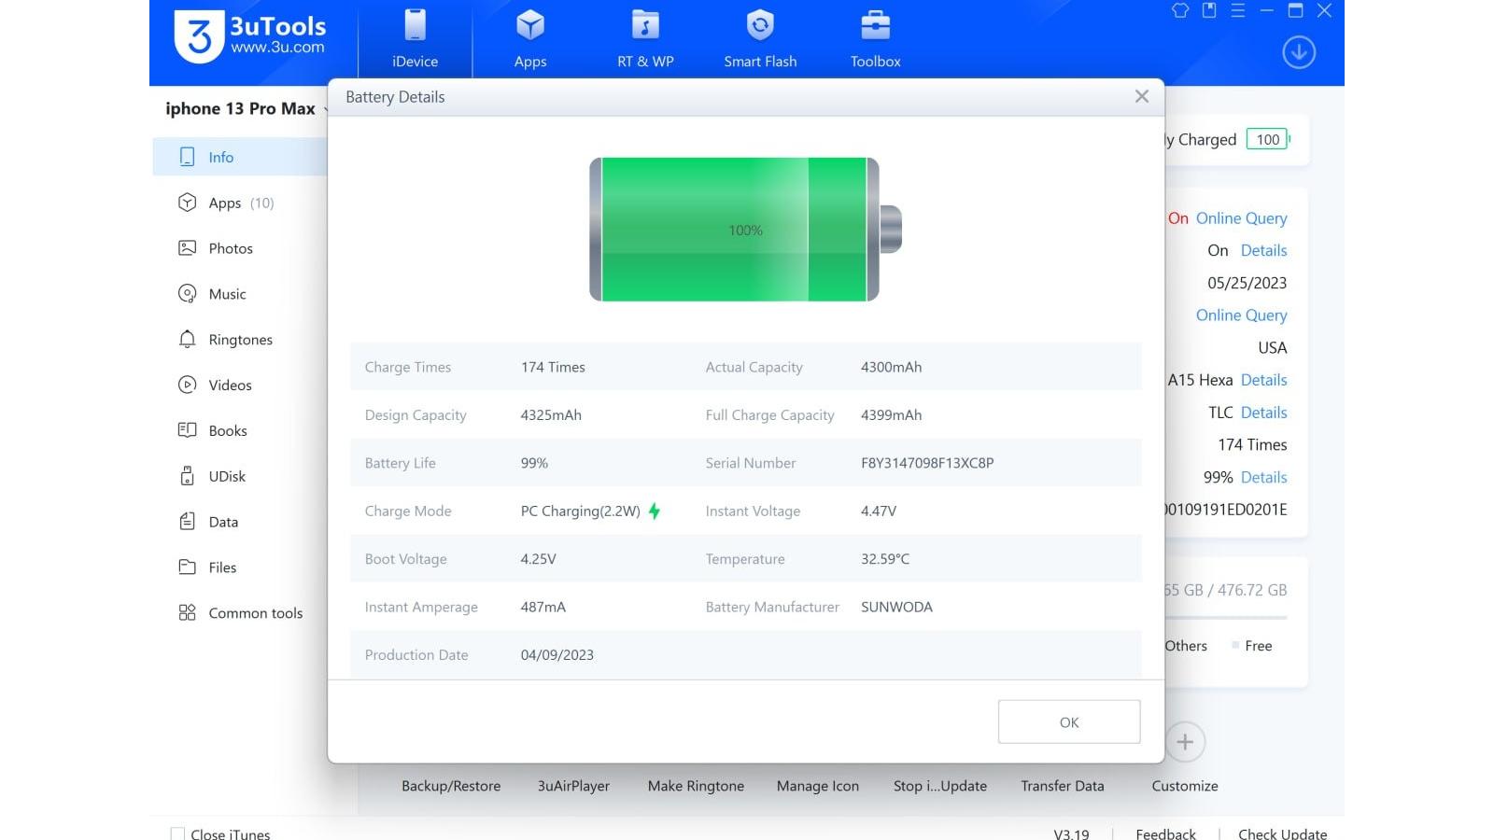1494x840 pixels.
Task: Click Check Update in the status bar
Action: pos(1282,833)
